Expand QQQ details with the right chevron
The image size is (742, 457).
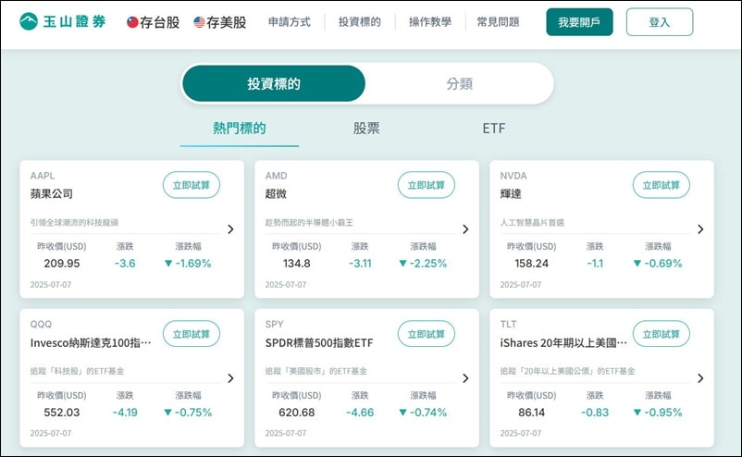230,378
